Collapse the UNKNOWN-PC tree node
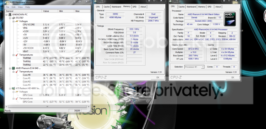The width and height of the screenshot is (266, 129). pos(7,15)
